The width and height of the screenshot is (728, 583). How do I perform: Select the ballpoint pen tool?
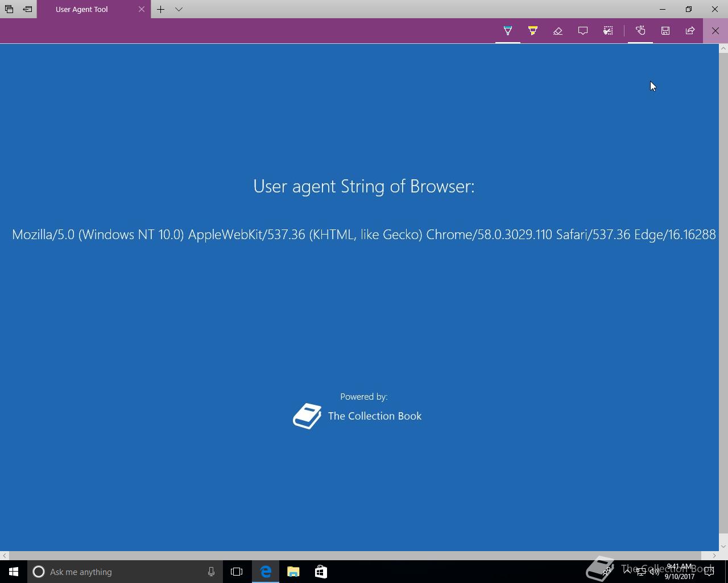coord(508,31)
